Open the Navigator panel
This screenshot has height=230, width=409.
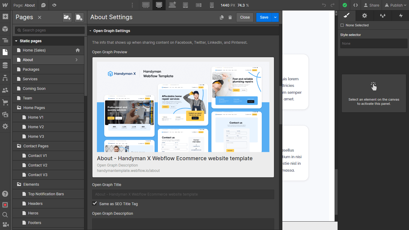click(5, 40)
